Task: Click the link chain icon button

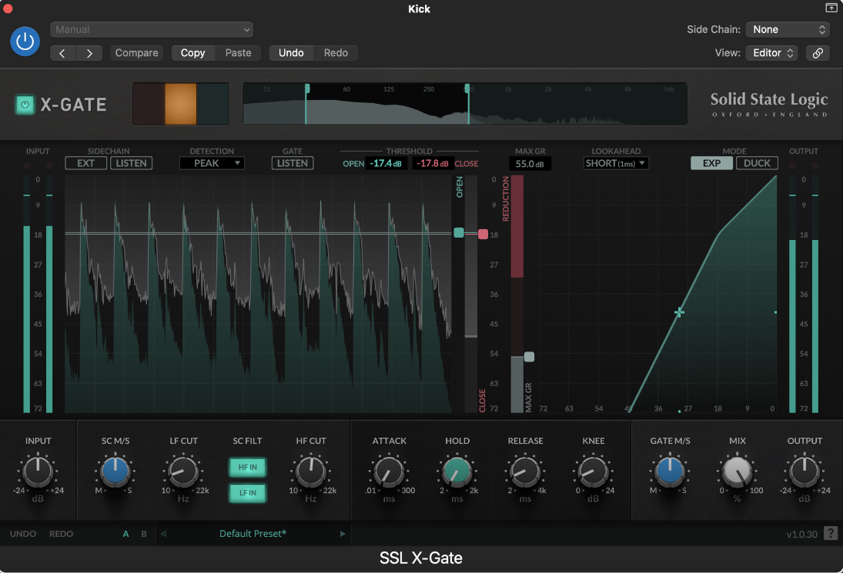Action: coord(818,53)
